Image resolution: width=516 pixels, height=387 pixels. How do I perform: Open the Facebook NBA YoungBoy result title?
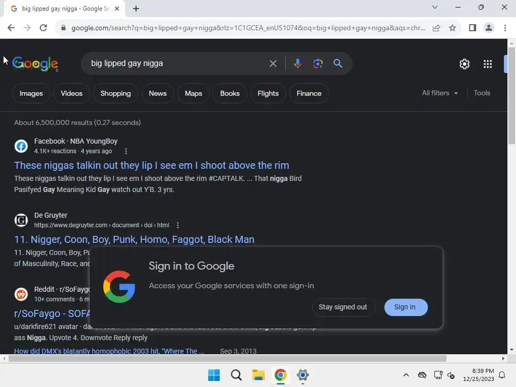[151, 165]
